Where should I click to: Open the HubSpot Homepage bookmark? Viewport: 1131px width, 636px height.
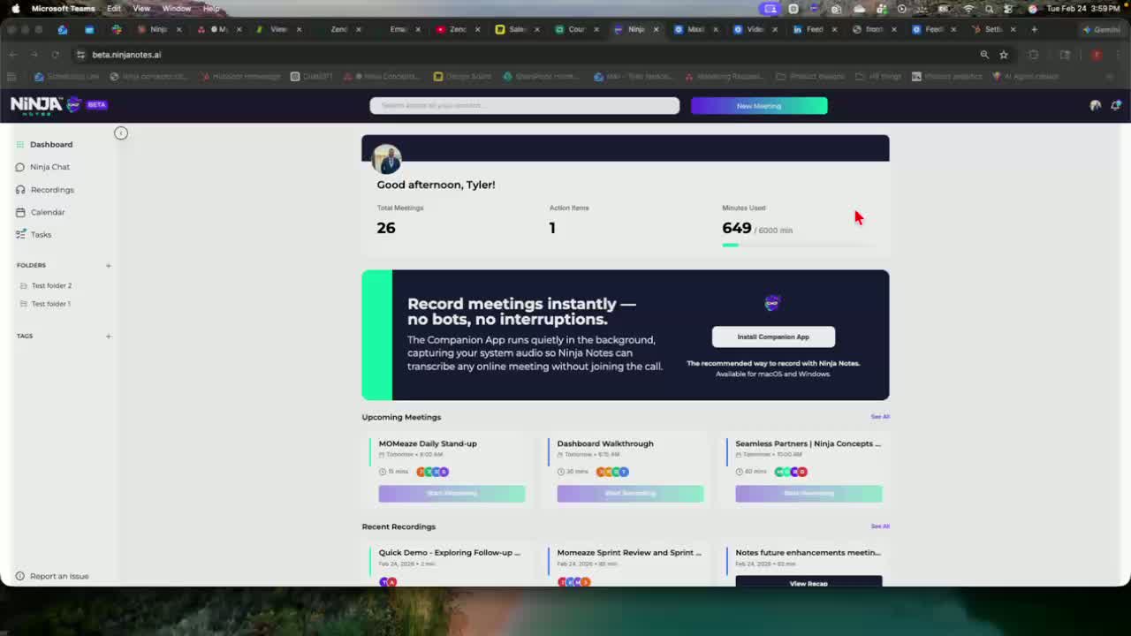click(241, 77)
